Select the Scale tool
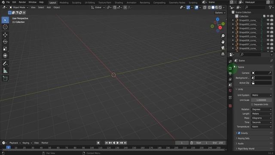This screenshot has height=155, width=275. (x=5, y=49)
